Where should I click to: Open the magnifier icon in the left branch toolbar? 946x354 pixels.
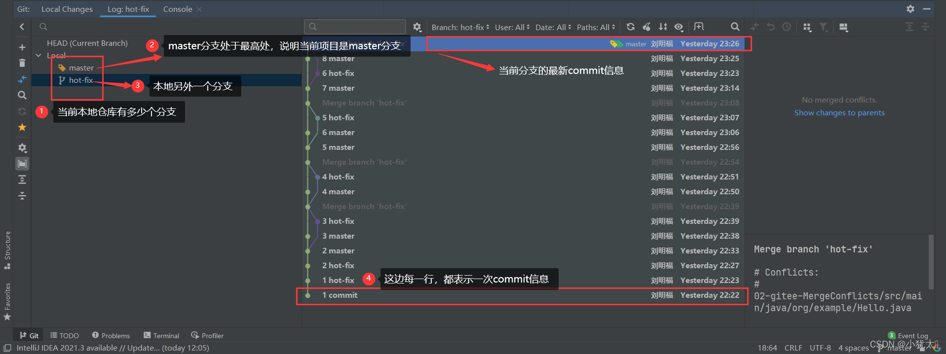click(x=22, y=95)
